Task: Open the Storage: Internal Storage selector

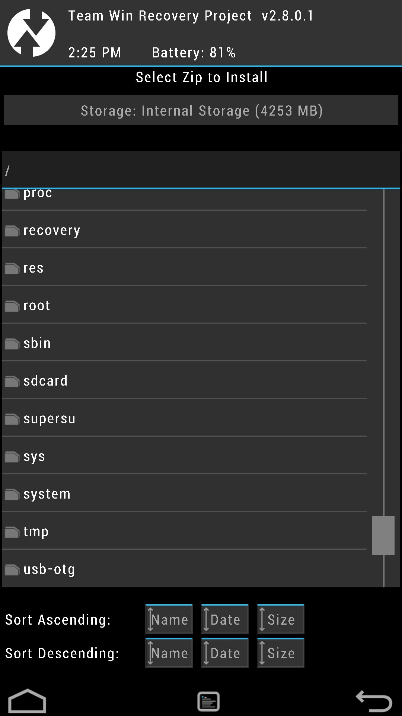Action: click(201, 110)
